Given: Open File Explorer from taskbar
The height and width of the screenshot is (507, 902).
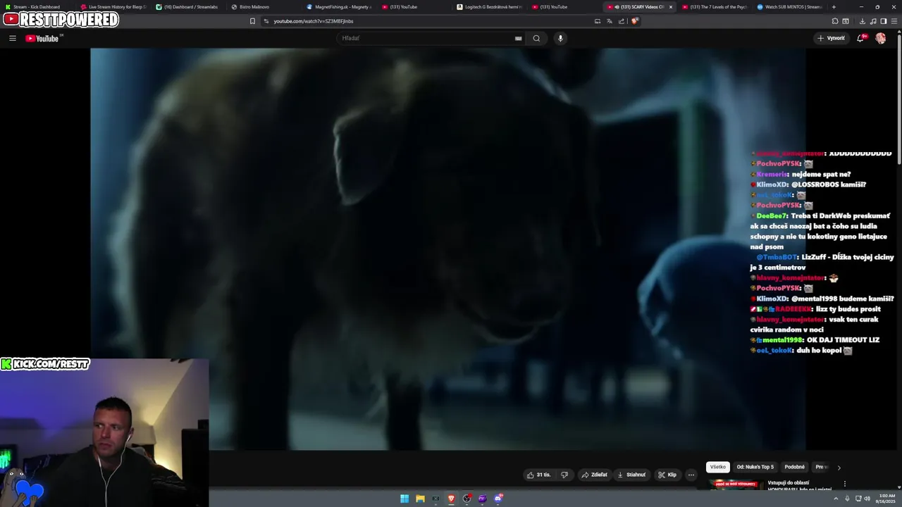Looking at the screenshot, I should 420,499.
